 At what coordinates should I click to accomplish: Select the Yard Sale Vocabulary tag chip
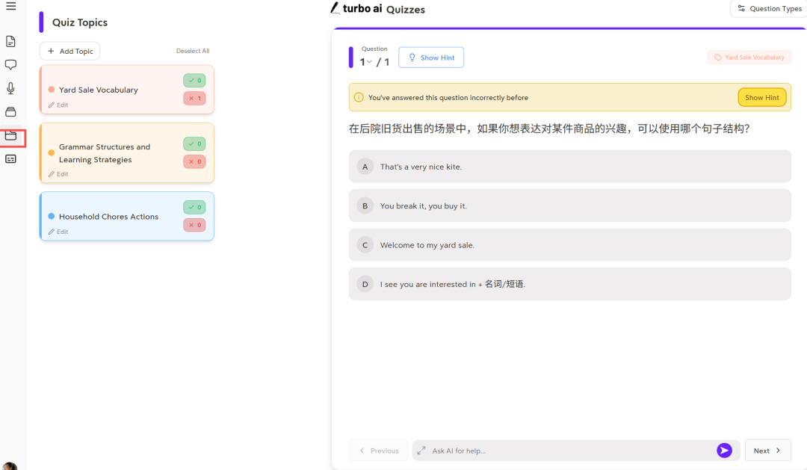[x=749, y=57]
